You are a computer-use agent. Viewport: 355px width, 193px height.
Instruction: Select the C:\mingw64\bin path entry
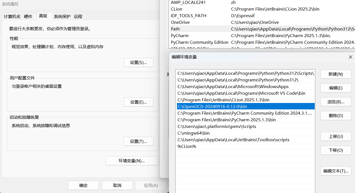194,133
